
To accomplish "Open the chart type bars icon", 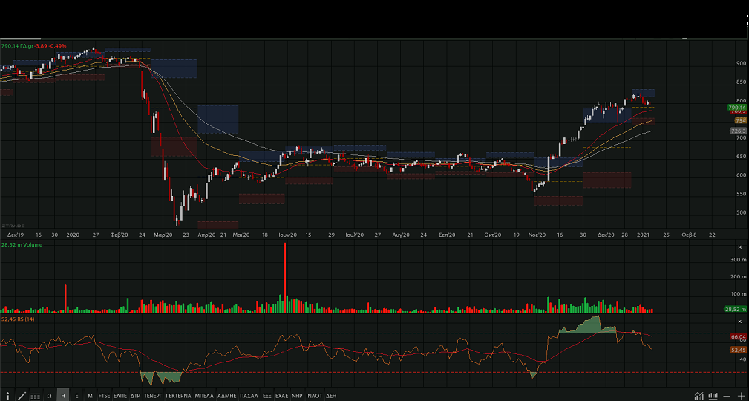I will click(713, 396).
